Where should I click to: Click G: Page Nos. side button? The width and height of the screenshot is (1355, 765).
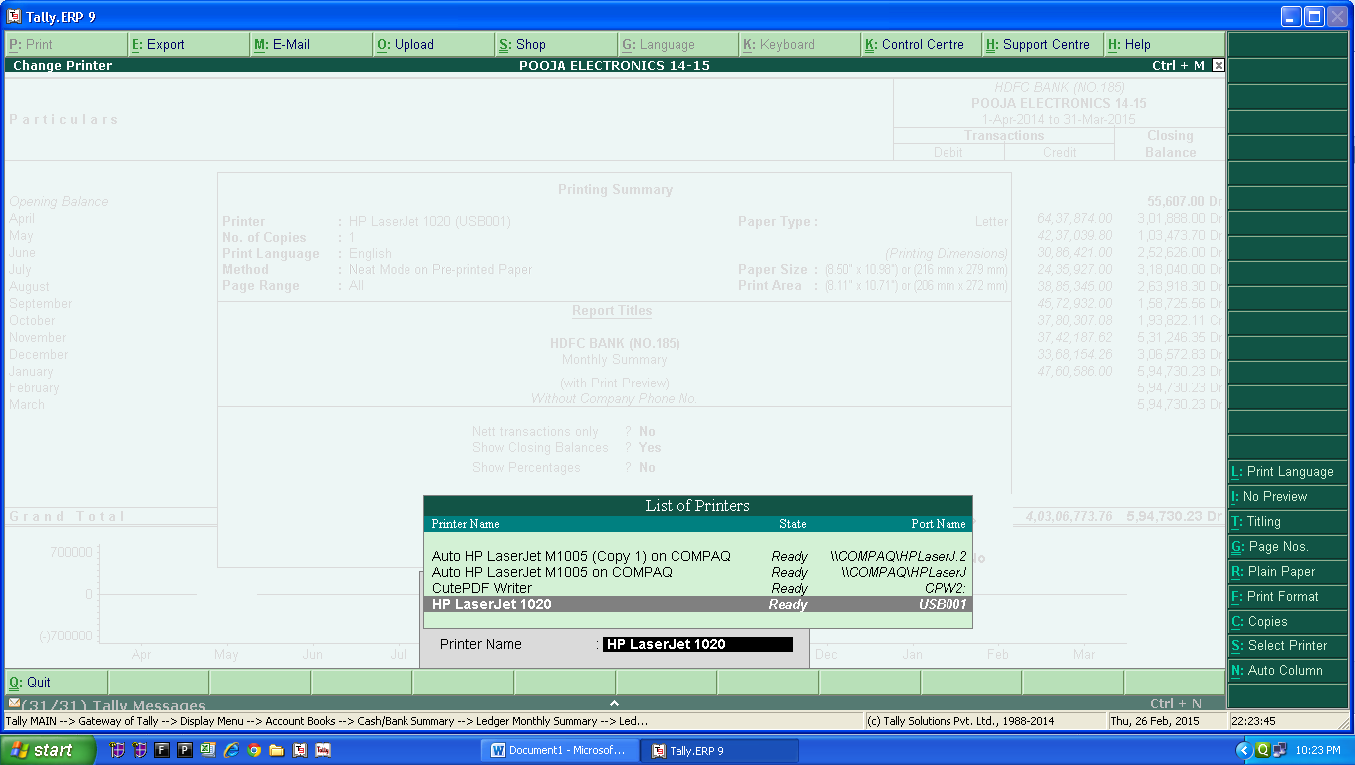click(1287, 547)
